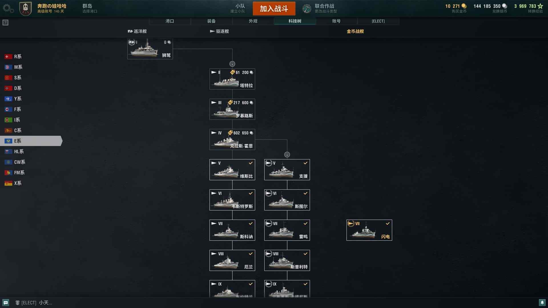
Task: Click the 加入战斗 button
Action: (274, 9)
